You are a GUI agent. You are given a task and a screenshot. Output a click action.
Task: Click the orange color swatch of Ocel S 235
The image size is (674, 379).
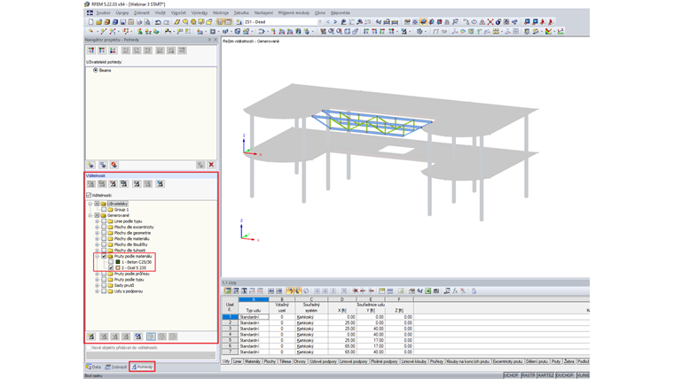(x=118, y=267)
